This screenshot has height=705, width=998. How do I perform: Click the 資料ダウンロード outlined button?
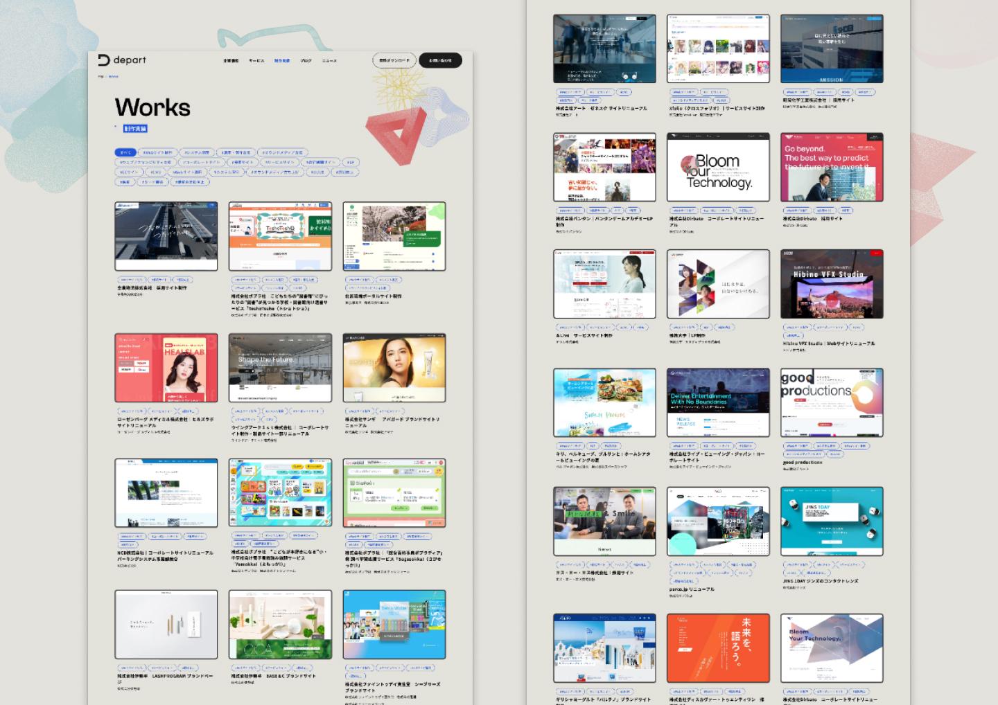click(x=394, y=60)
